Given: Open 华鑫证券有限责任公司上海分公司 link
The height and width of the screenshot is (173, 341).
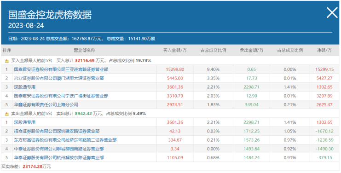Looking at the screenshot, I should tap(46, 105).
